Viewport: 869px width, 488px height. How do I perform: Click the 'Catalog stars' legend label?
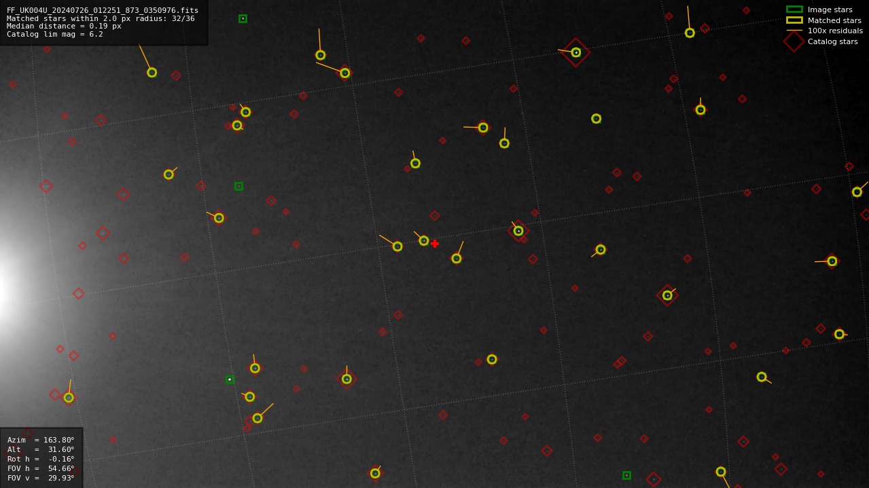coord(832,41)
